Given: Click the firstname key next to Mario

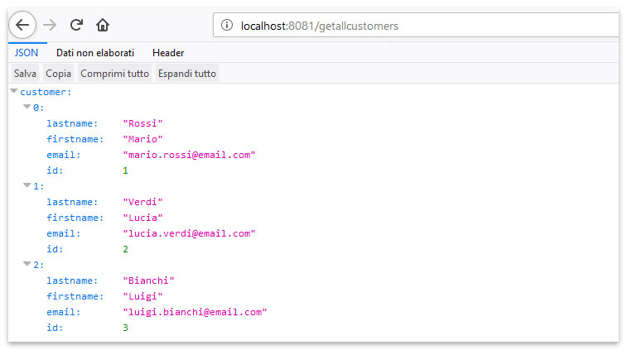Looking at the screenshot, I should (x=75, y=139).
